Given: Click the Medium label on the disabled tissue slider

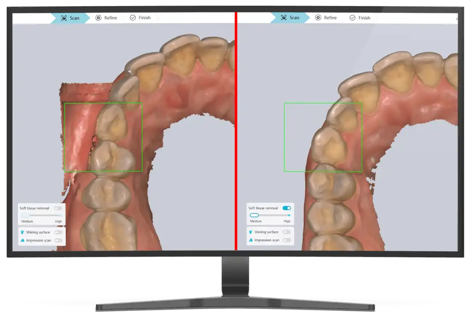Looking at the screenshot, I should click(x=27, y=222).
